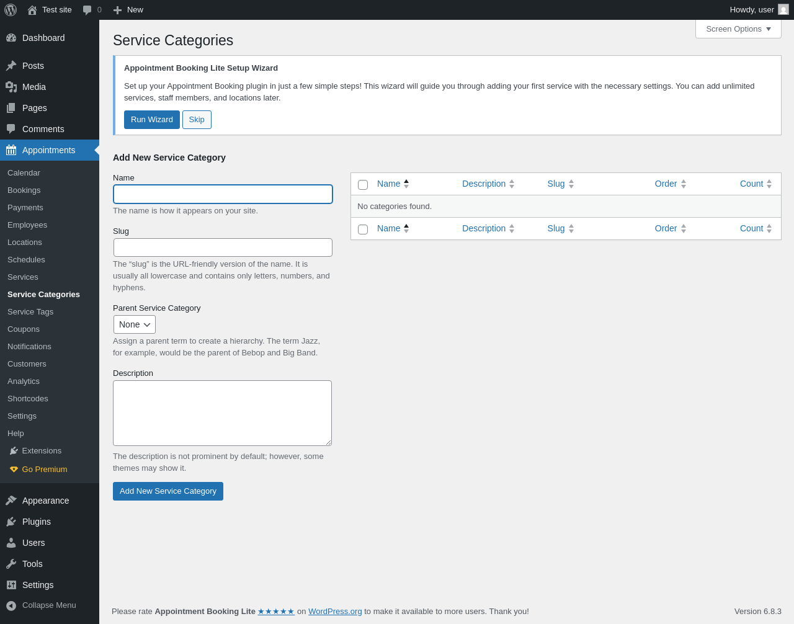Open the Parent Service Category dropdown
The height and width of the screenshot is (624, 794).
tap(135, 324)
